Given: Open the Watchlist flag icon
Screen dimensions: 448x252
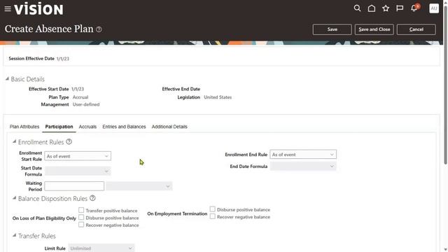Looking at the screenshot, I should [x=400, y=8].
